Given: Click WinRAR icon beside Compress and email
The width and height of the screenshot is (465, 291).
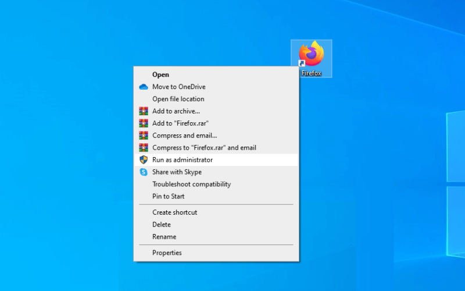Looking at the screenshot, I should [144, 136].
